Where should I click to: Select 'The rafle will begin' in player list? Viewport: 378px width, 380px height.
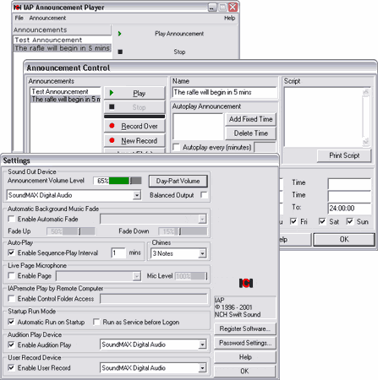pos(63,48)
